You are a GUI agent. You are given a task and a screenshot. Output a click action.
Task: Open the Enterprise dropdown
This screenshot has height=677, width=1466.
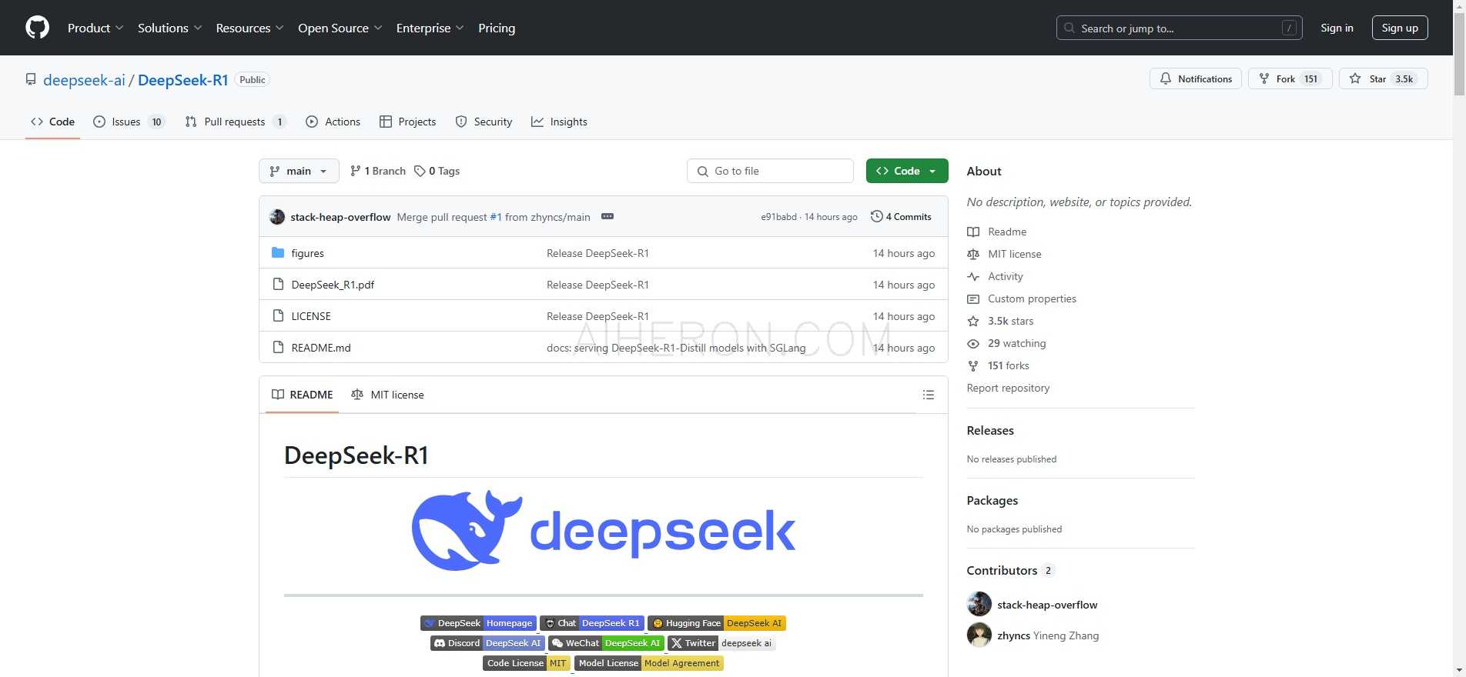click(x=430, y=28)
